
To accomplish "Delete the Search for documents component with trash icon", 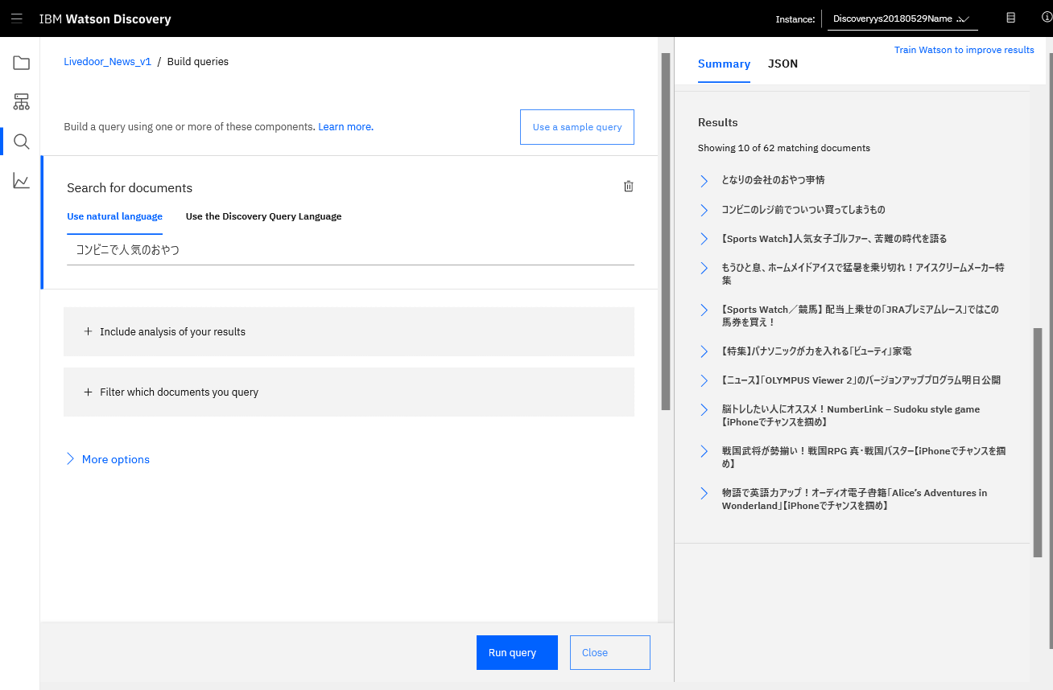I will coord(629,187).
